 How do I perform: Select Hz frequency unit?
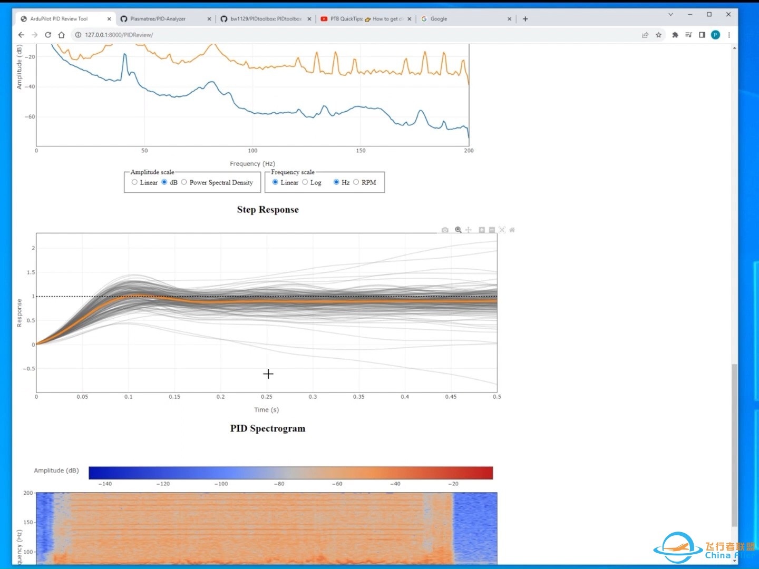tap(336, 182)
